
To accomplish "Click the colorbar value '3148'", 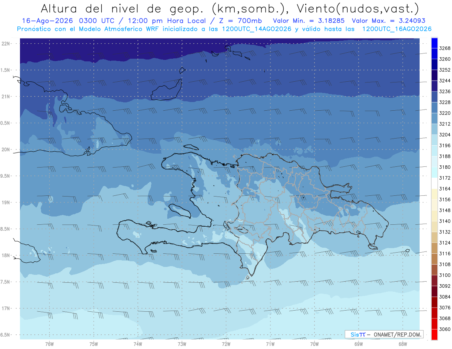I will pyautogui.click(x=445, y=210).
